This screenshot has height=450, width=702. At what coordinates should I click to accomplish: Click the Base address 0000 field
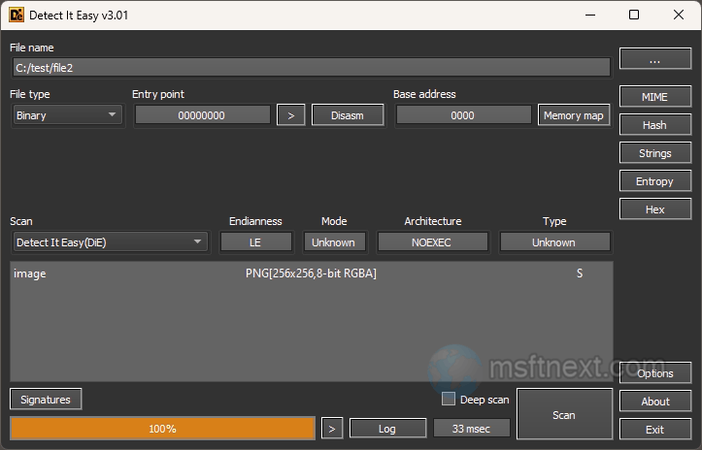point(463,115)
